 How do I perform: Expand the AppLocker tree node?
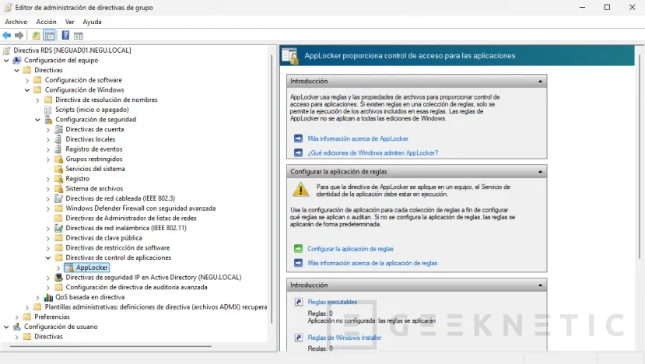pyautogui.click(x=58, y=268)
